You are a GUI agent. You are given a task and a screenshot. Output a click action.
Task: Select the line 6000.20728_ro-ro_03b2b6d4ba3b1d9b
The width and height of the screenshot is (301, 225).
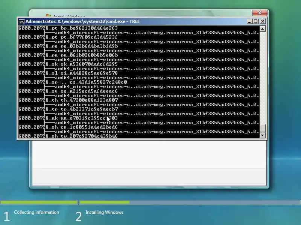pyautogui.click(x=68, y=46)
